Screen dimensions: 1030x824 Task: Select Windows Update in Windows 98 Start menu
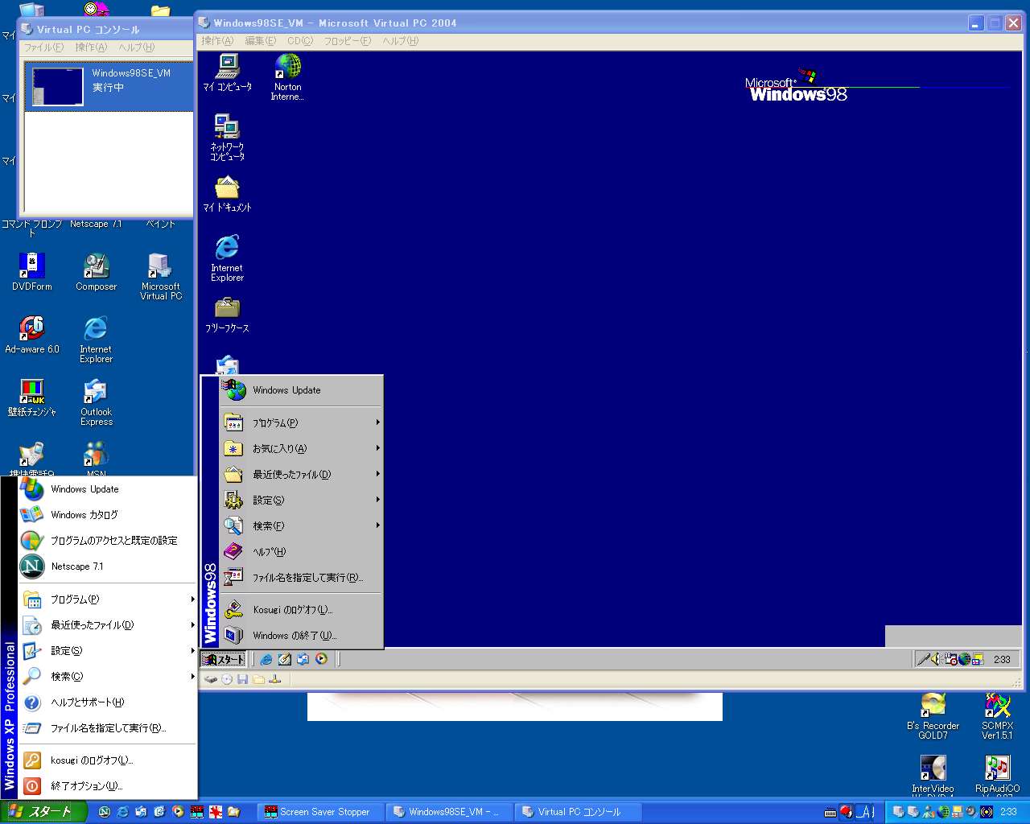pyautogui.click(x=302, y=390)
